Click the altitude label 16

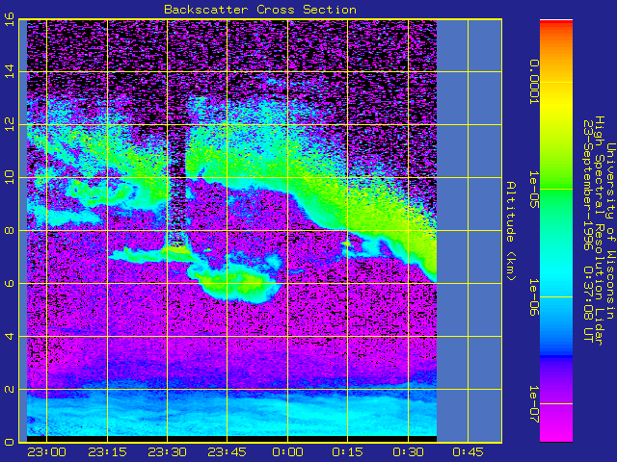[x=10, y=19]
